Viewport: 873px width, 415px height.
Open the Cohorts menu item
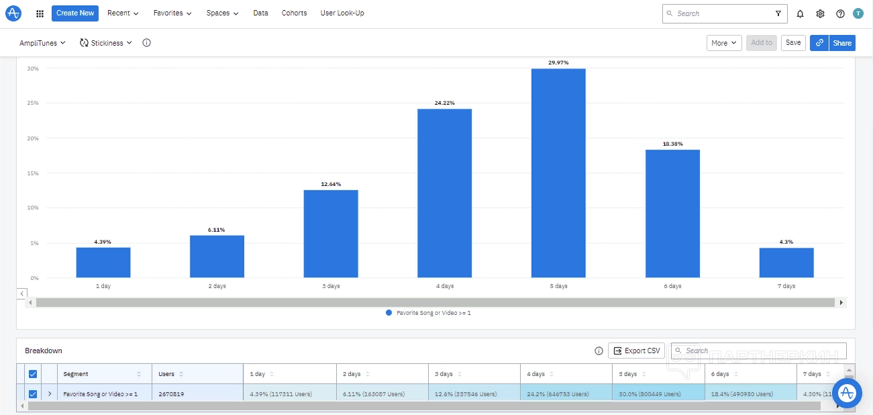(294, 13)
